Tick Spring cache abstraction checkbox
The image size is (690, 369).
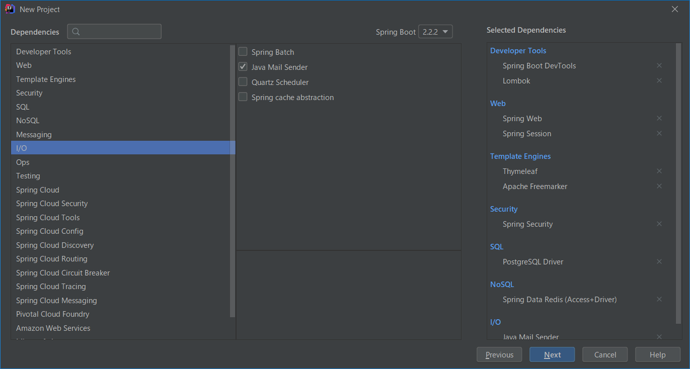click(243, 97)
